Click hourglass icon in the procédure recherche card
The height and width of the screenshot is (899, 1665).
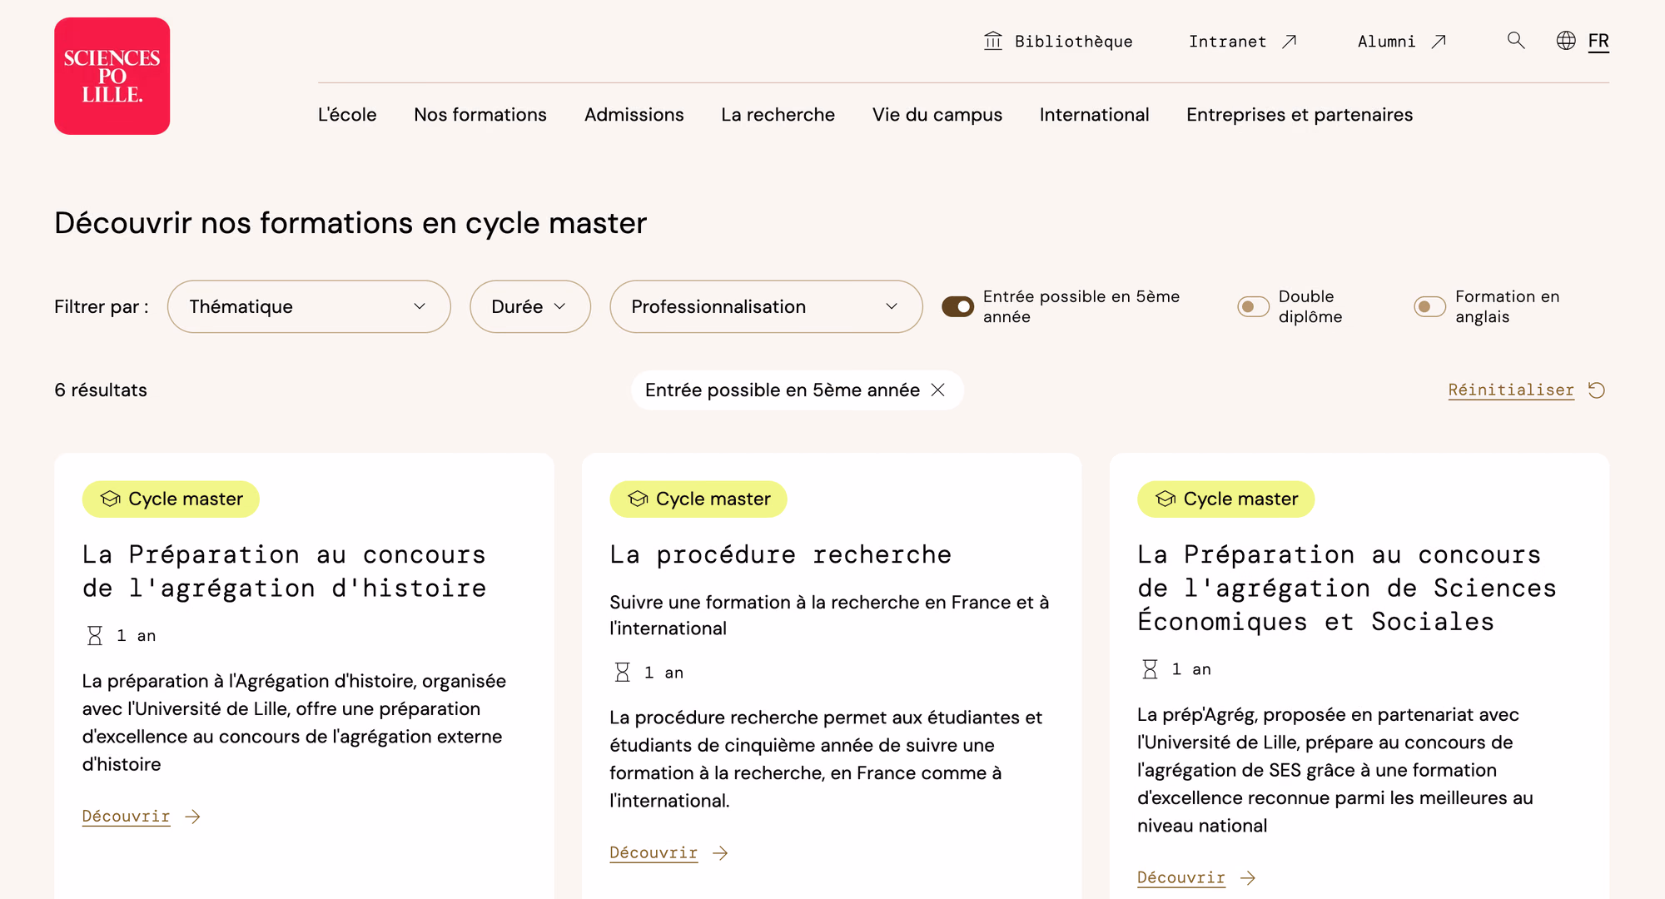622,673
